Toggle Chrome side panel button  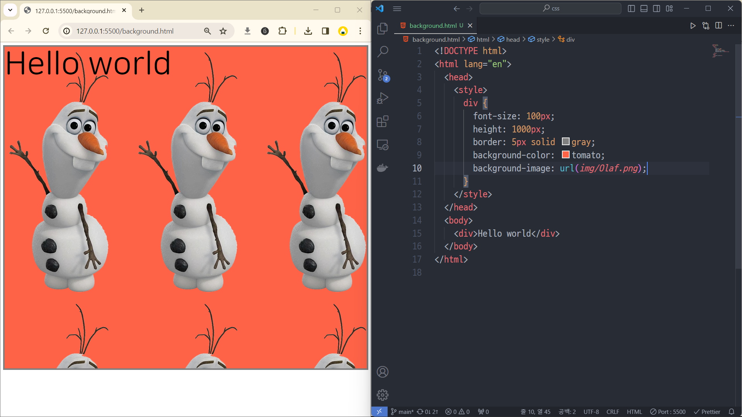(x=325, y=31)
